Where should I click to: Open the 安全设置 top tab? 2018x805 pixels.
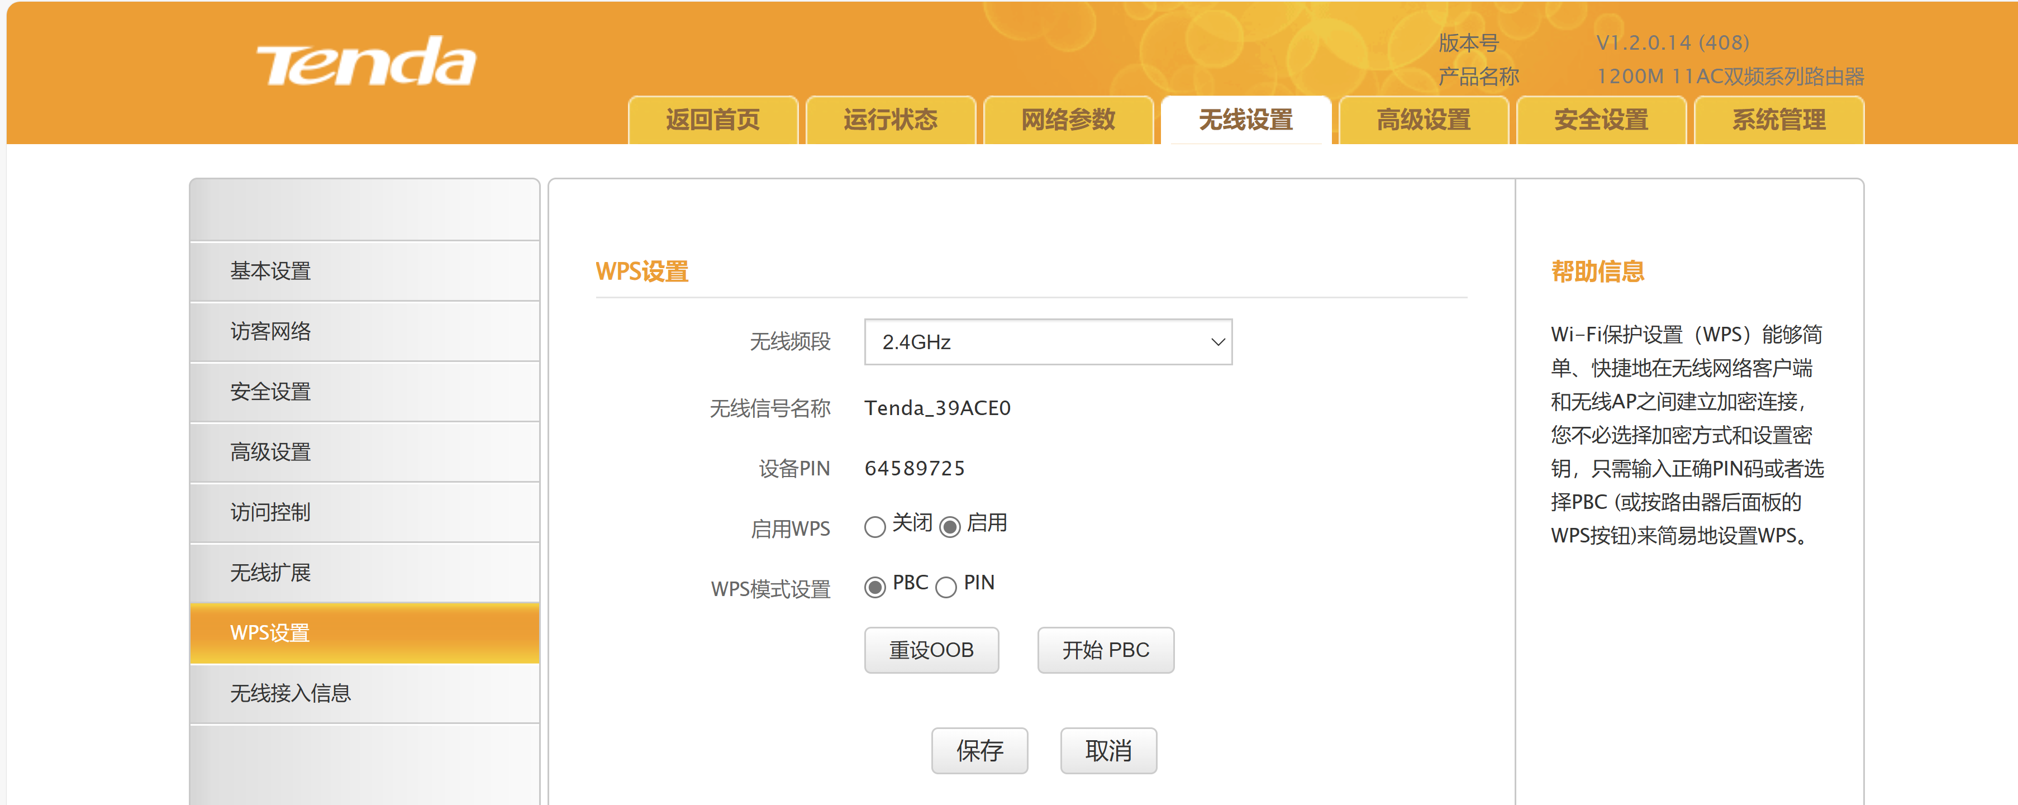(1601, 120)
